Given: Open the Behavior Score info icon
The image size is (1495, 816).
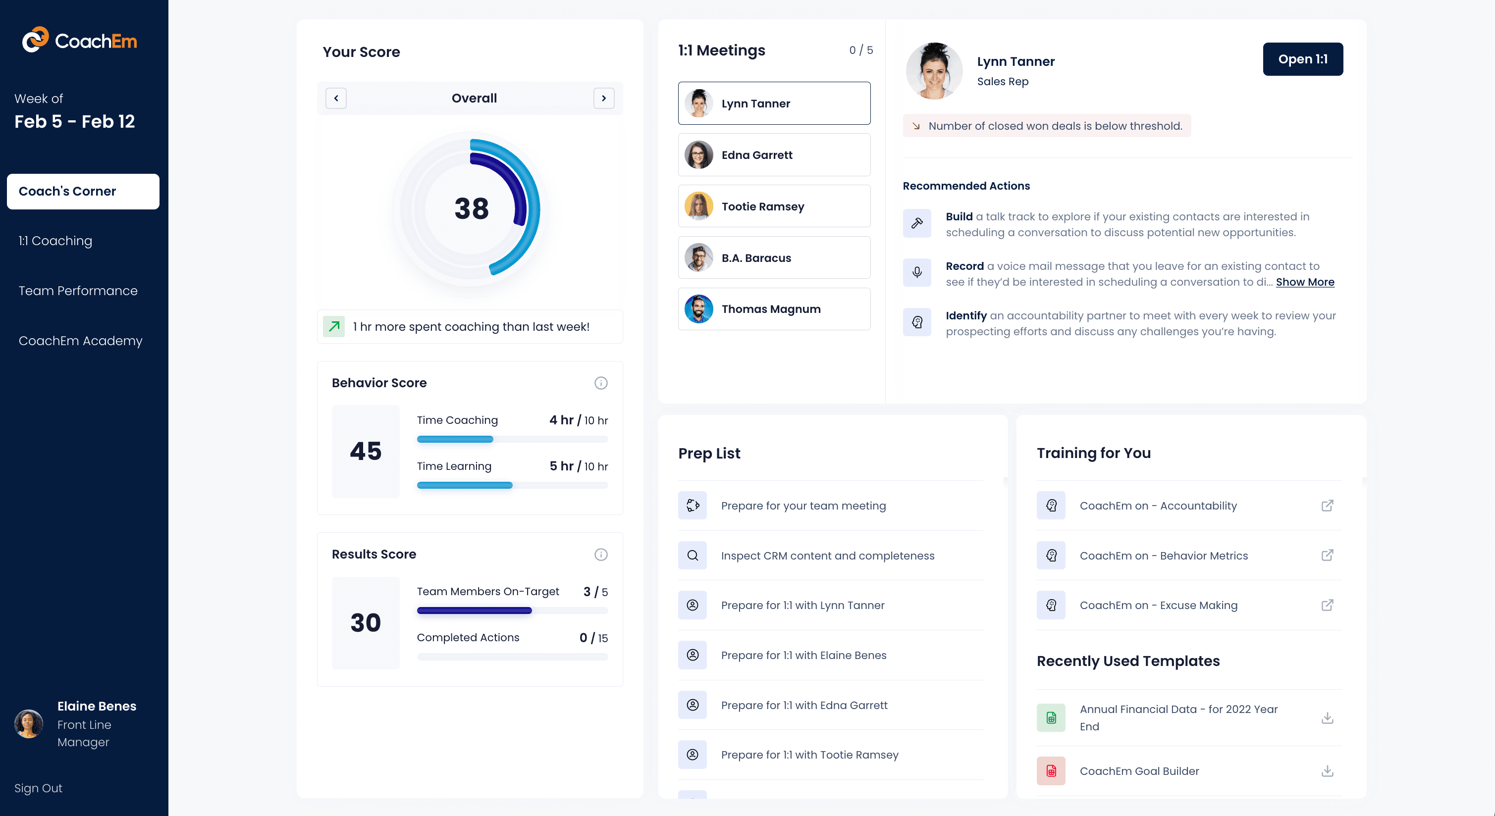Looking at the screenshot, I should pyautogui.click(x=601, y=383).
